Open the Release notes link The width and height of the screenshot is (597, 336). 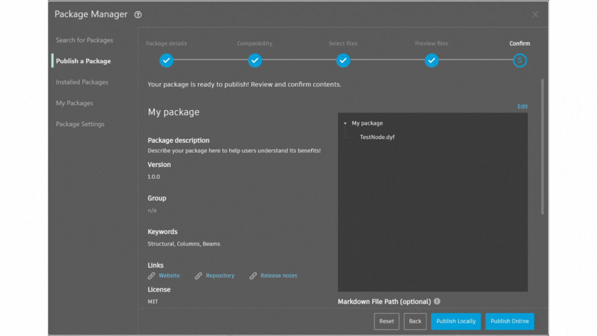pyautogui.click(x=278, y=276)
